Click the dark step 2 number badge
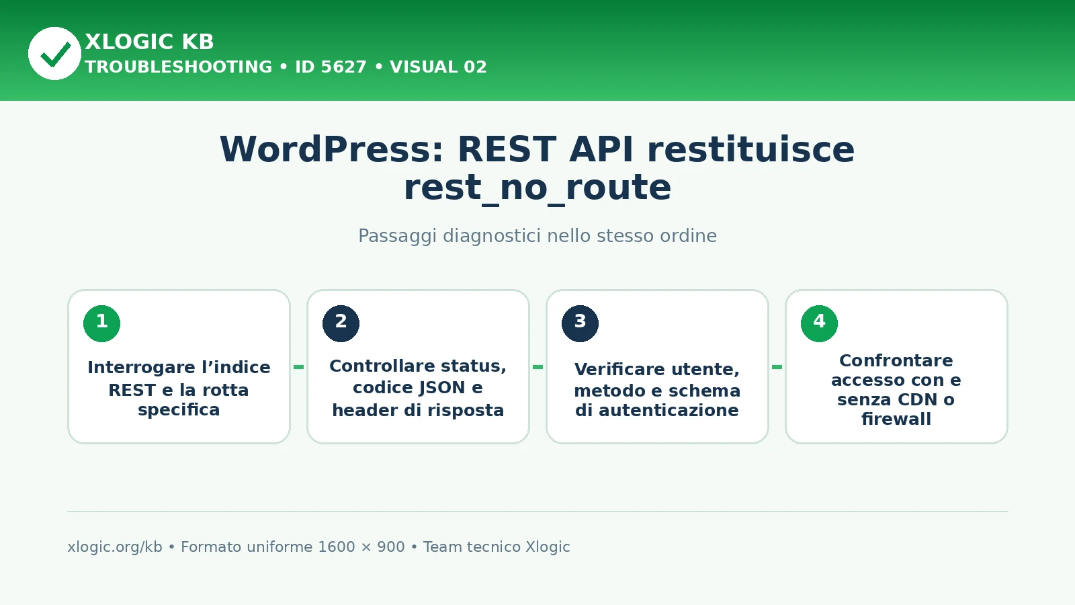 [341, 323]
